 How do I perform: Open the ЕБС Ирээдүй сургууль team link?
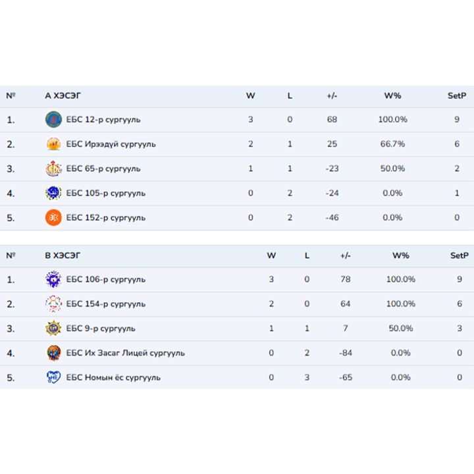pyautogui.click(x=111, y=144)
